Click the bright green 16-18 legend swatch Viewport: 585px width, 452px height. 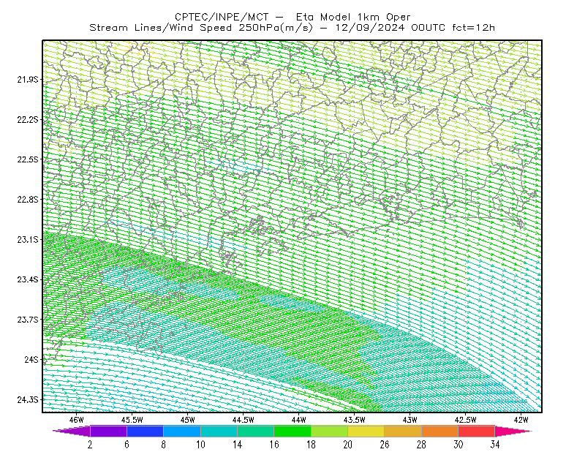tap(292, 431)
